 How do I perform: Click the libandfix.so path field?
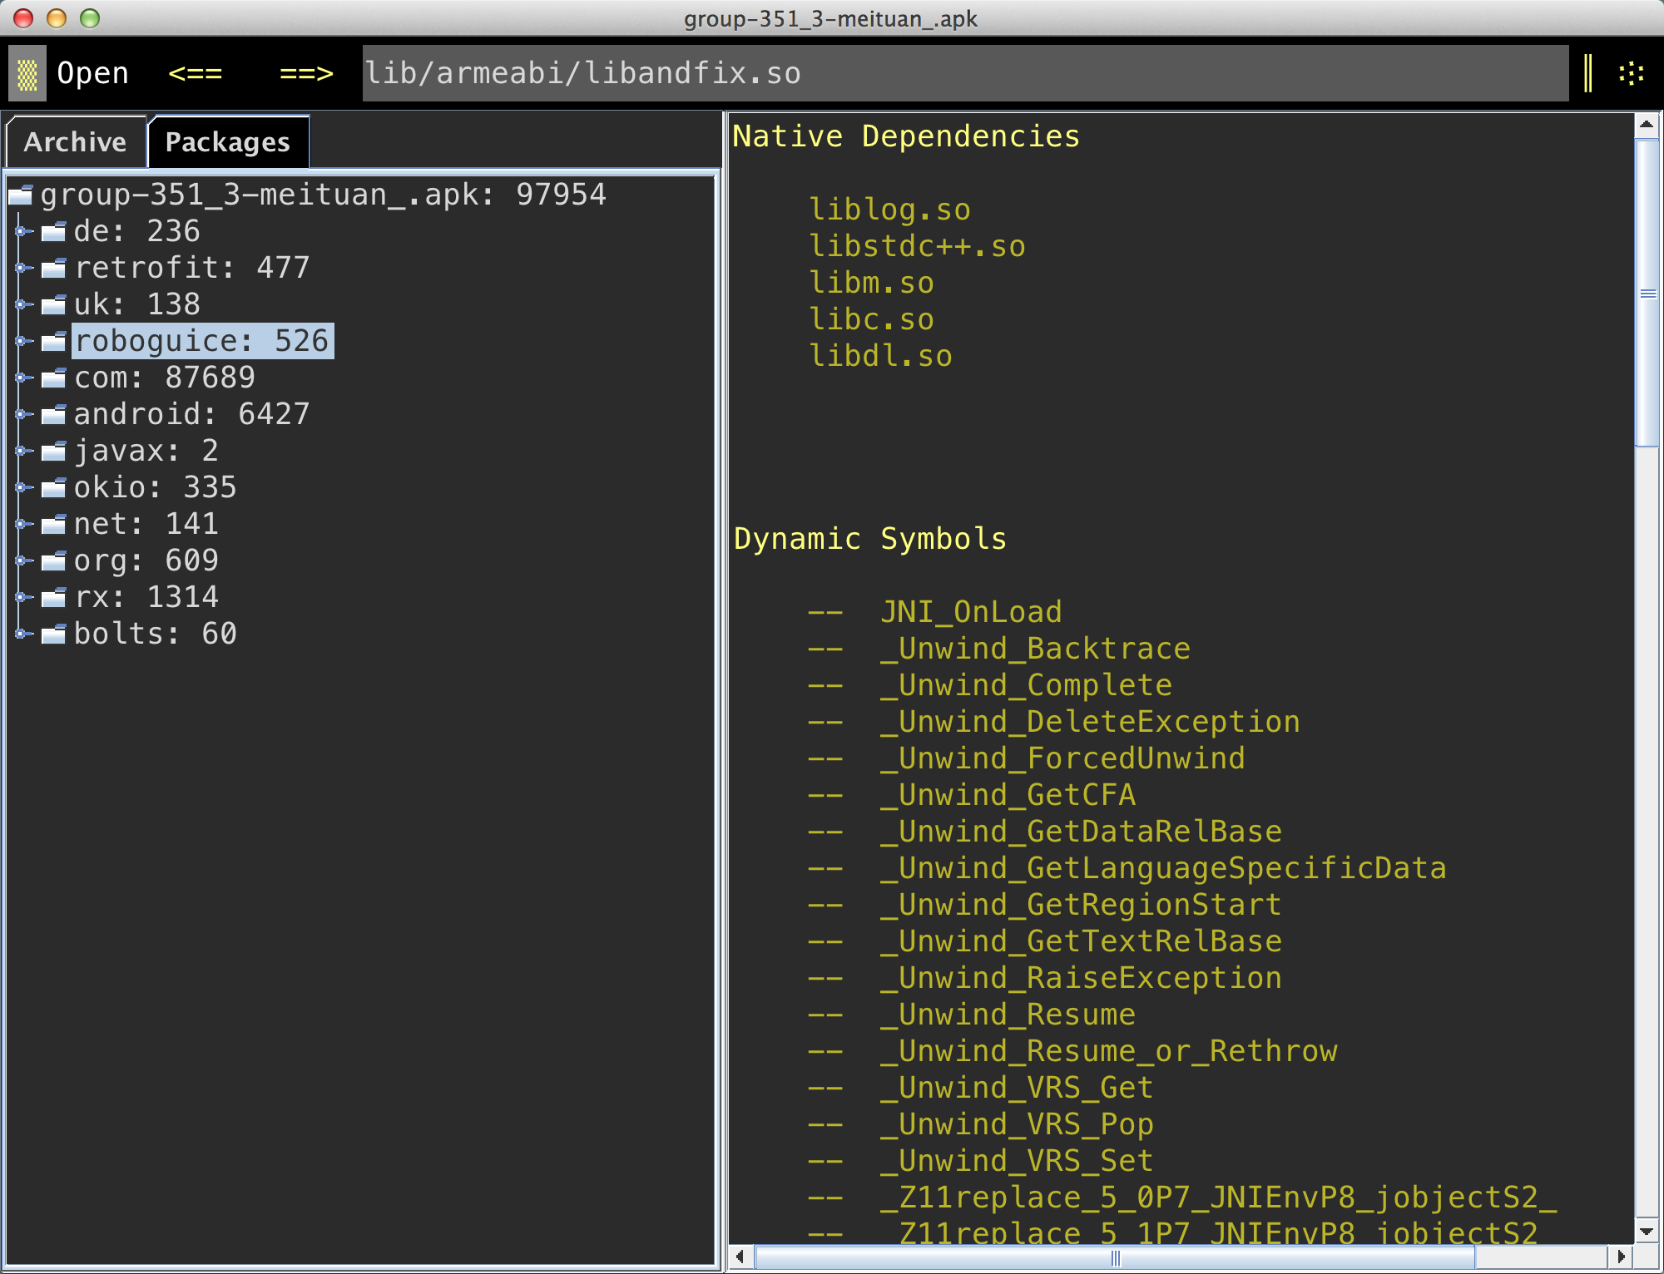tap(965, 73)
